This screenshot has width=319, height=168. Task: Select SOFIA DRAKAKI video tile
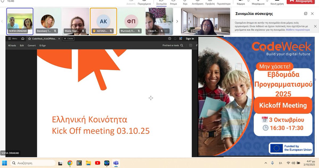point(20,21)
